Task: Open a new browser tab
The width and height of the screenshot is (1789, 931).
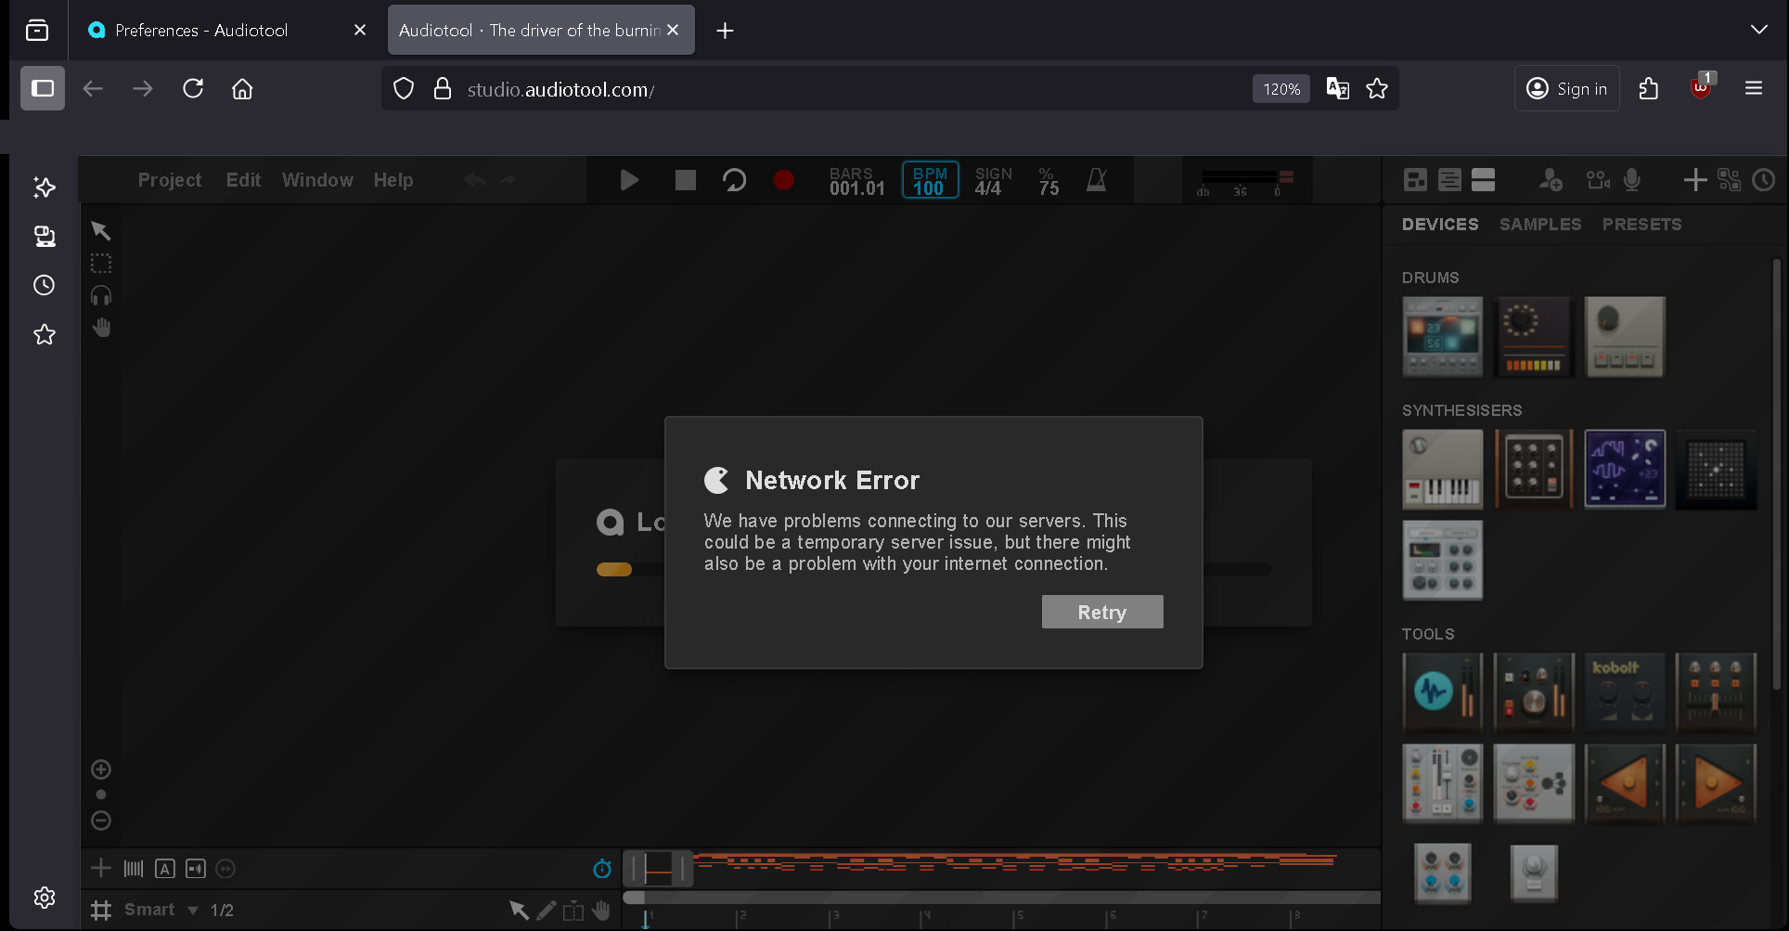Action: (725, 31)
